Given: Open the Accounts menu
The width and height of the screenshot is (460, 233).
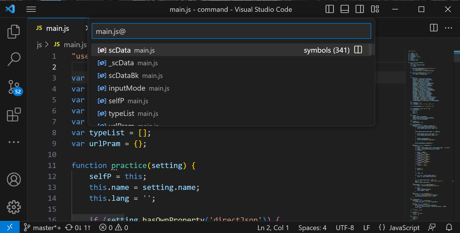Looking at the screenshot, I should tap(14, 179).
